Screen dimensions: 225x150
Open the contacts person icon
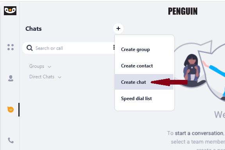[x=11, y=78]
